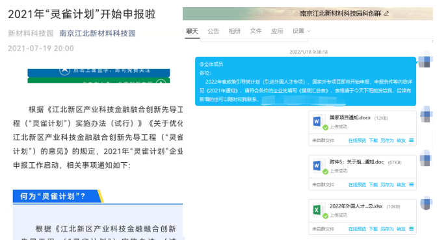The height and width of the screenshot is (240, 448).
Task: Open the 聊天 tab
Action: 192,31
